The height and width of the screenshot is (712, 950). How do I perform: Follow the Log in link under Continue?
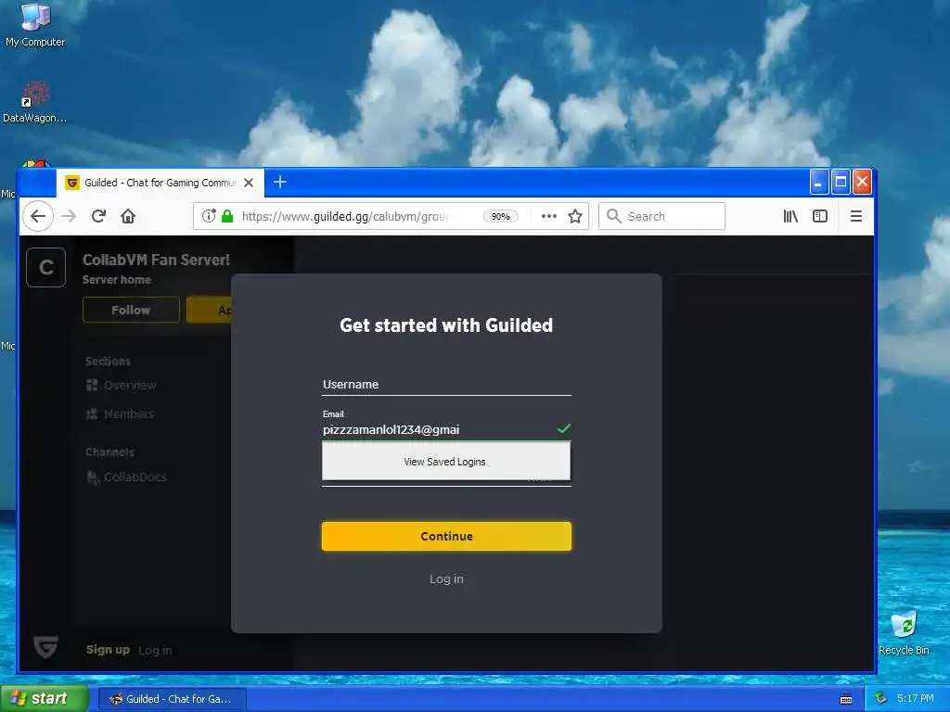[x=446, y=578]
